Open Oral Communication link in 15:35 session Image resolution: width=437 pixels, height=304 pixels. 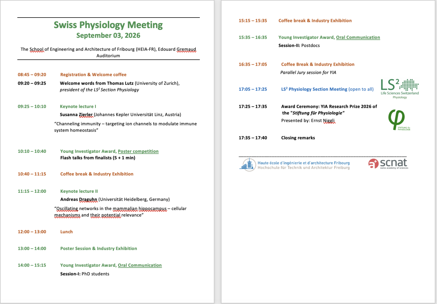(358, 37)
